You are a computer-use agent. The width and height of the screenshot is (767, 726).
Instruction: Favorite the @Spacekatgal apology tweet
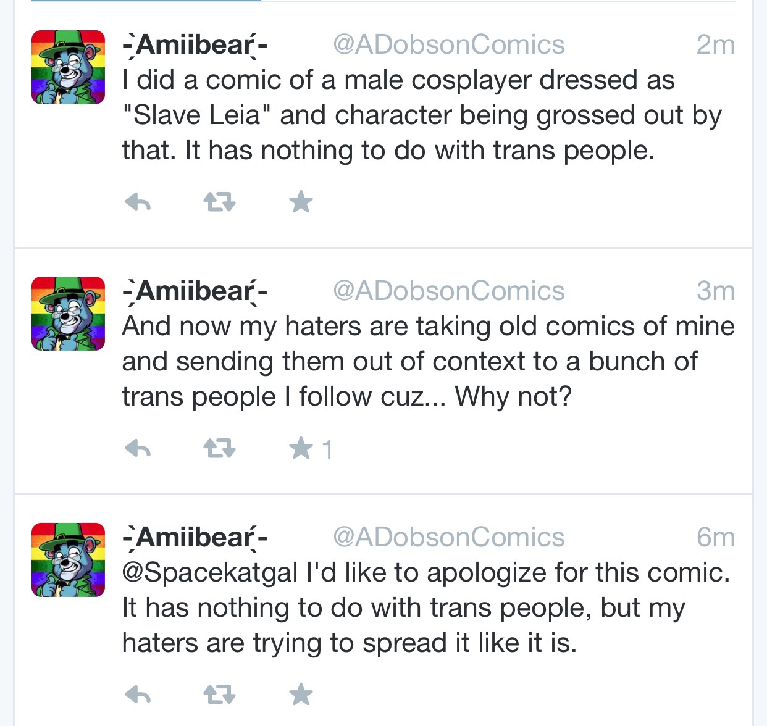tap(301, 695)
